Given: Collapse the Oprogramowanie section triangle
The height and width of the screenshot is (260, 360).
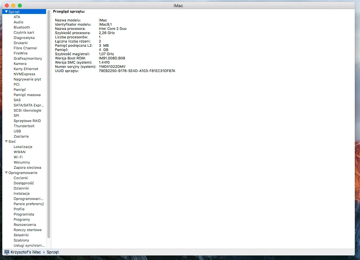Looking at the screenshot, I should coord(6,173).
